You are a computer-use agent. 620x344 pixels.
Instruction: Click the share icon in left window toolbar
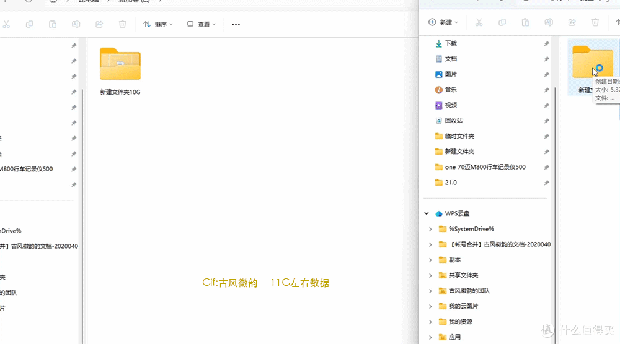[99, 24]
